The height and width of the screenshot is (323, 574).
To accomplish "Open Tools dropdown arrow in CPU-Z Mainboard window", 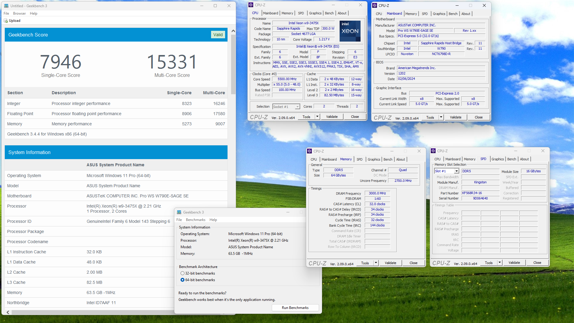I will coord(441,117).
